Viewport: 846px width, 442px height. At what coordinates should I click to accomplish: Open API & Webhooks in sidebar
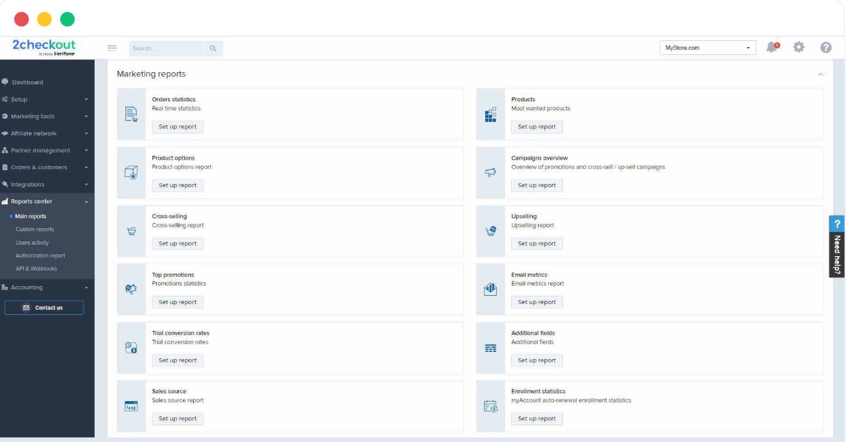point(36,269)
